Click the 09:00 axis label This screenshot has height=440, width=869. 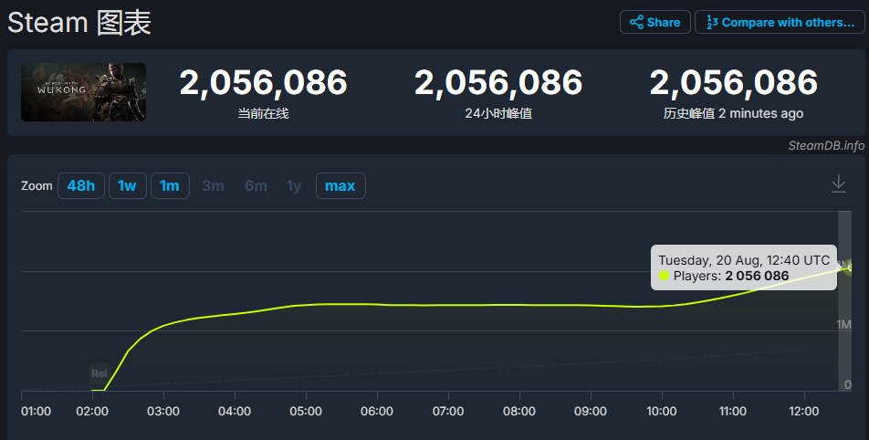coord(591,411)
